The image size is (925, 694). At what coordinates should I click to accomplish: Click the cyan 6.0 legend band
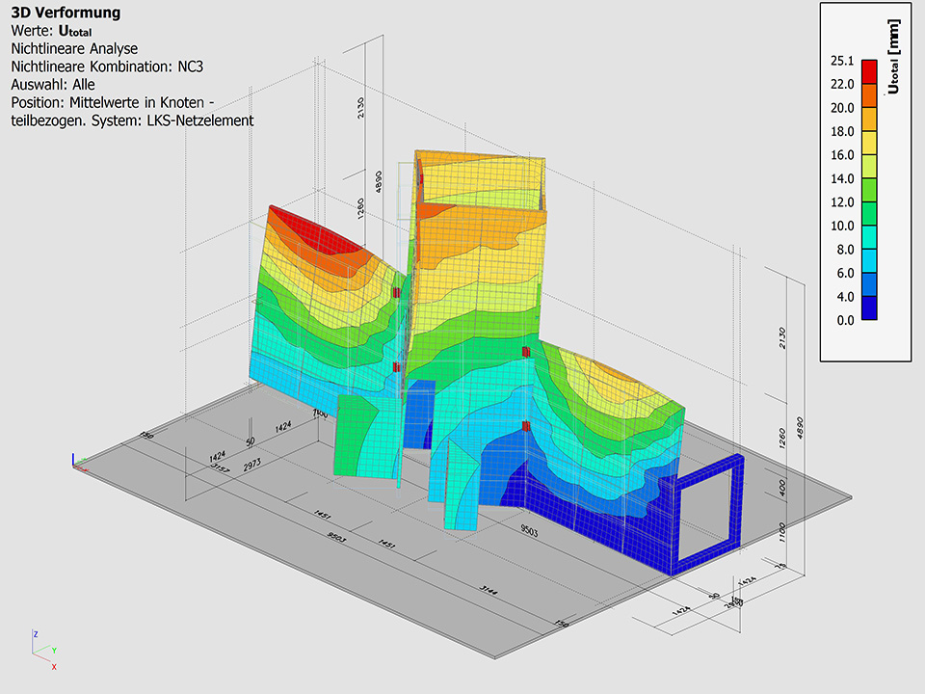869,261
